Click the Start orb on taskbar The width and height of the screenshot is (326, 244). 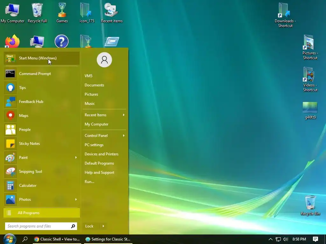[x=9, y=239]
